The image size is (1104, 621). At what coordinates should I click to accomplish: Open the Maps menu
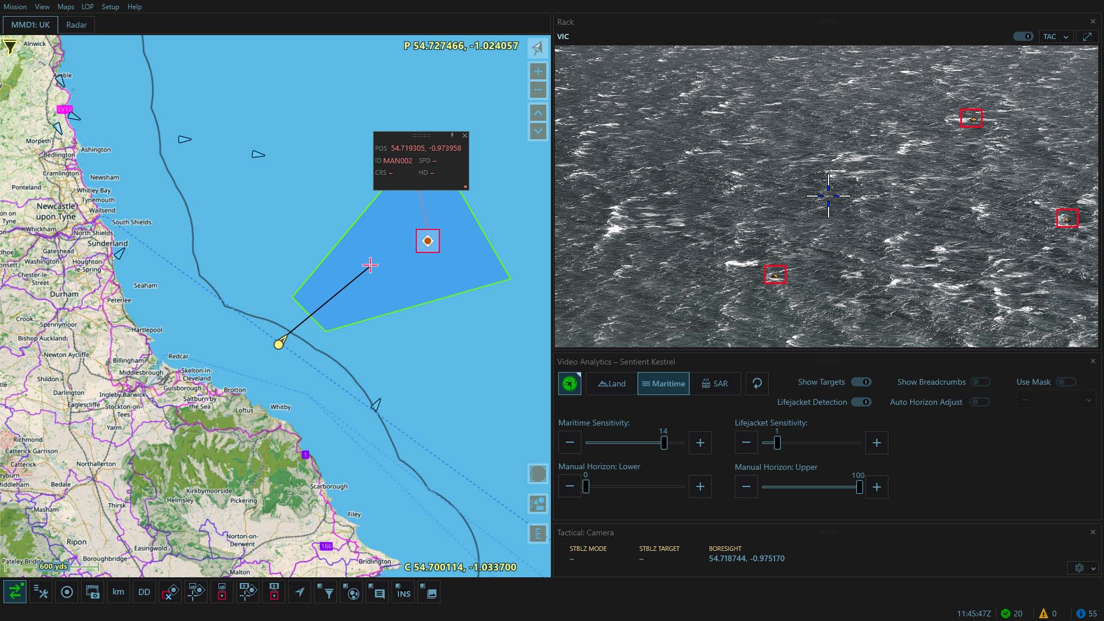(x=66, y=7)
